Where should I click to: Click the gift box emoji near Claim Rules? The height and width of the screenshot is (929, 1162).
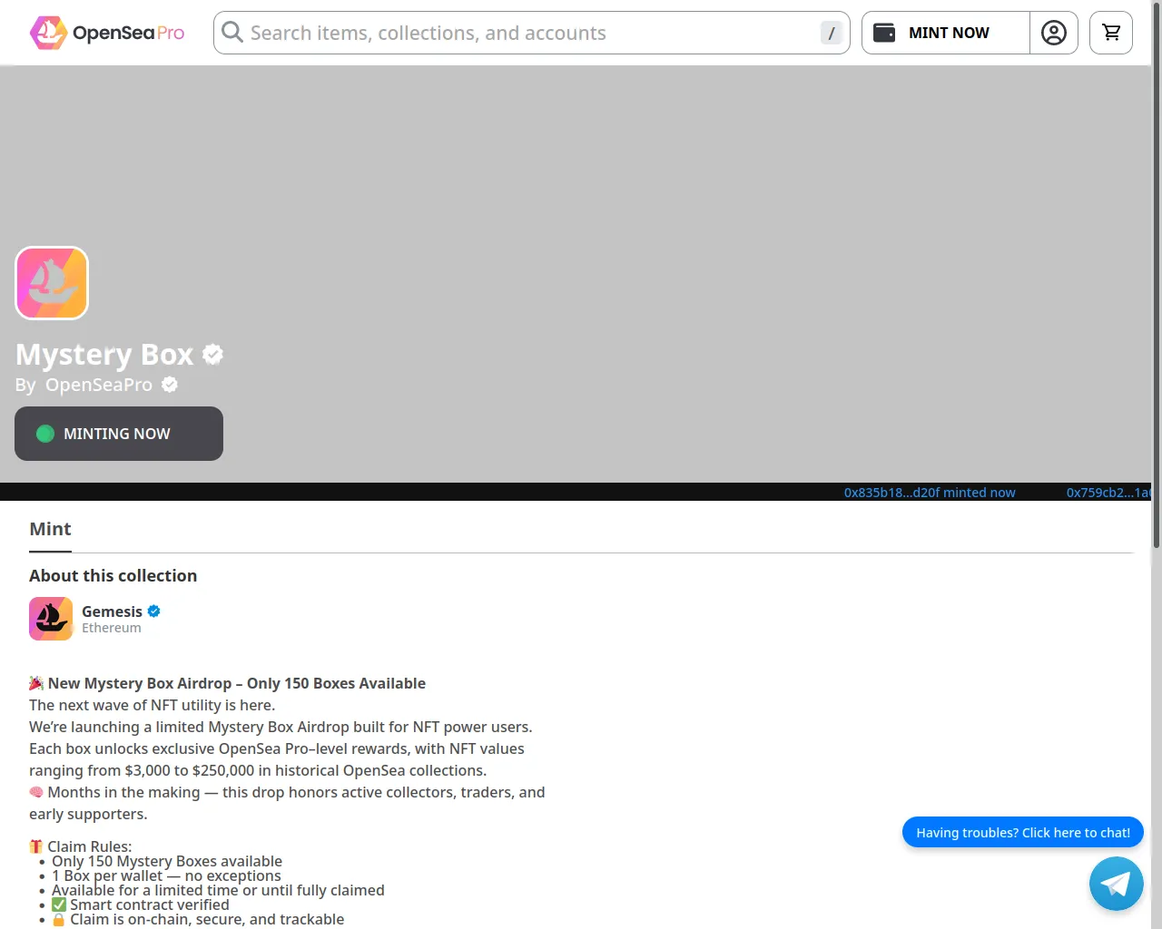coord(36,846)
